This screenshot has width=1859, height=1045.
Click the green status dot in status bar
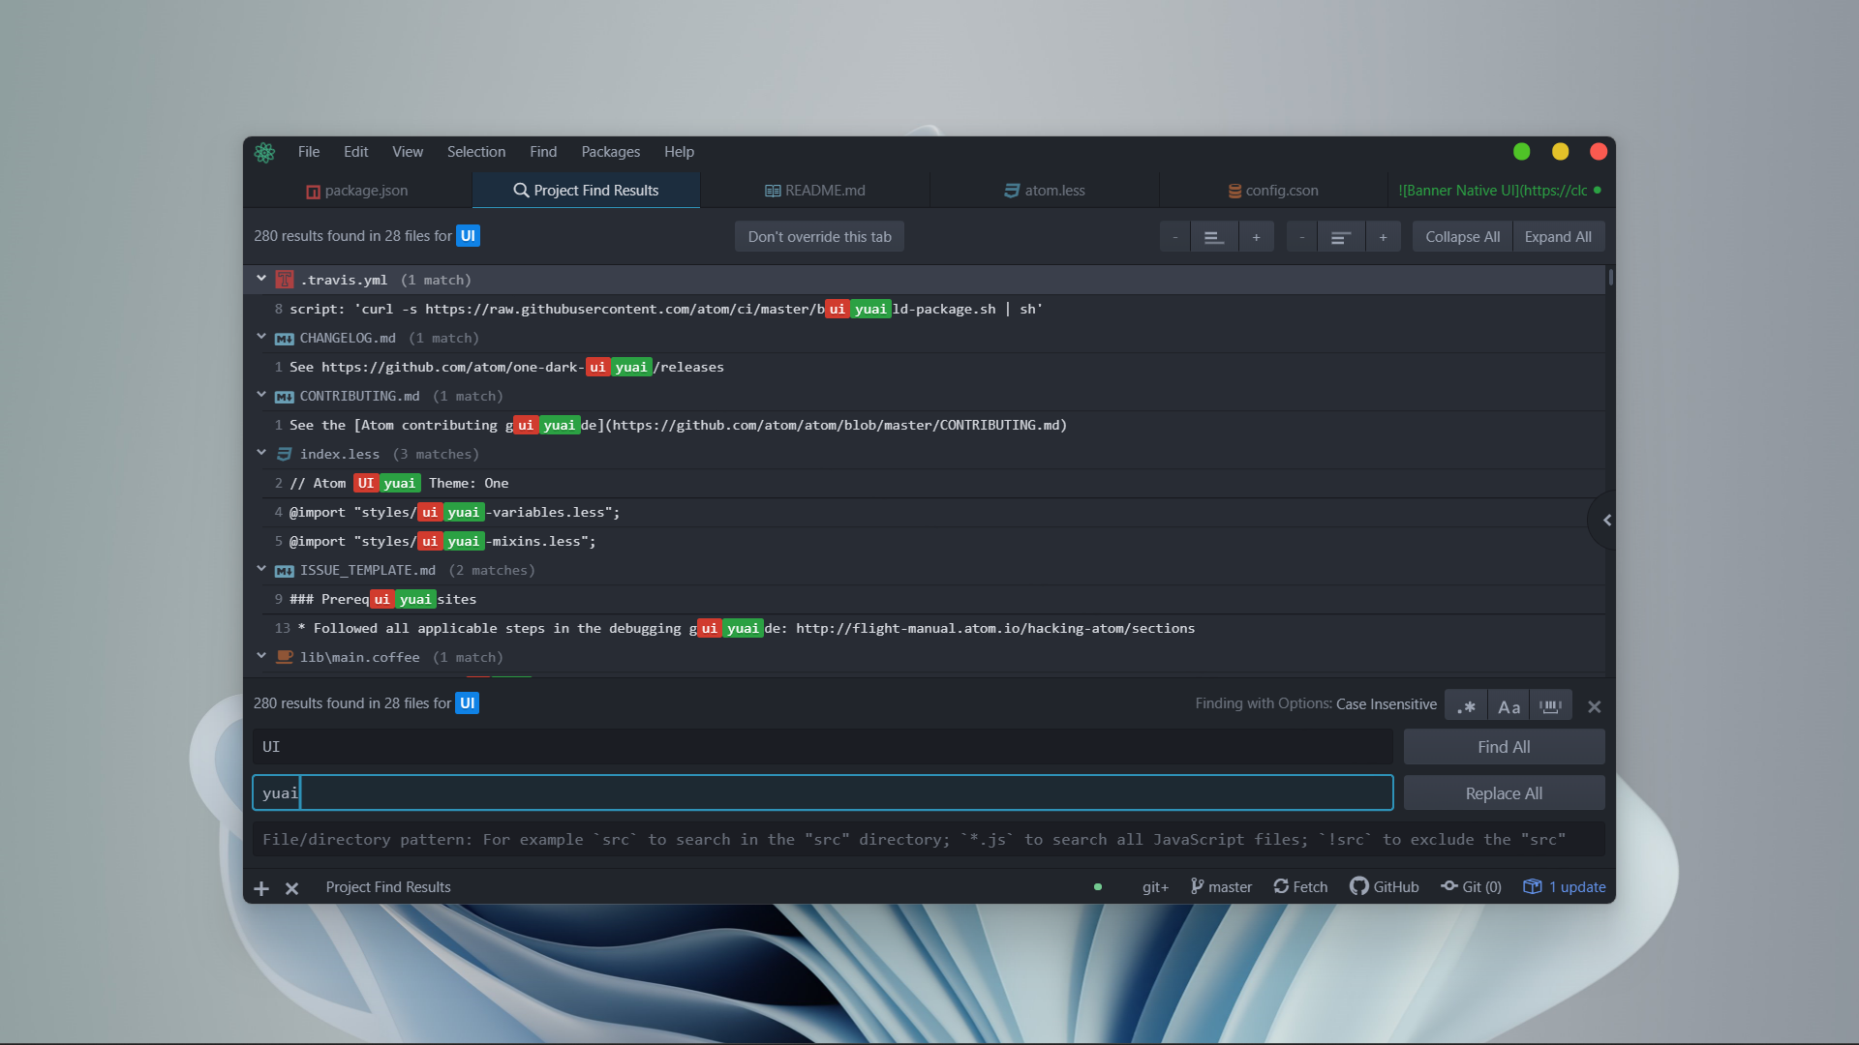tap(1098, 886)
